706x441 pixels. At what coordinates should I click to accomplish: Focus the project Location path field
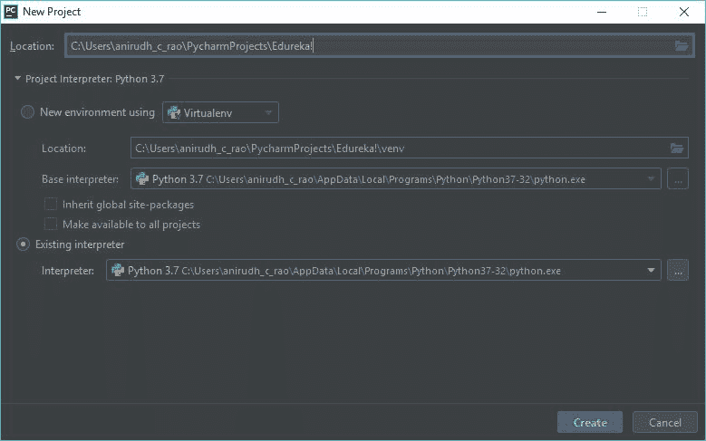click(378, 45)
